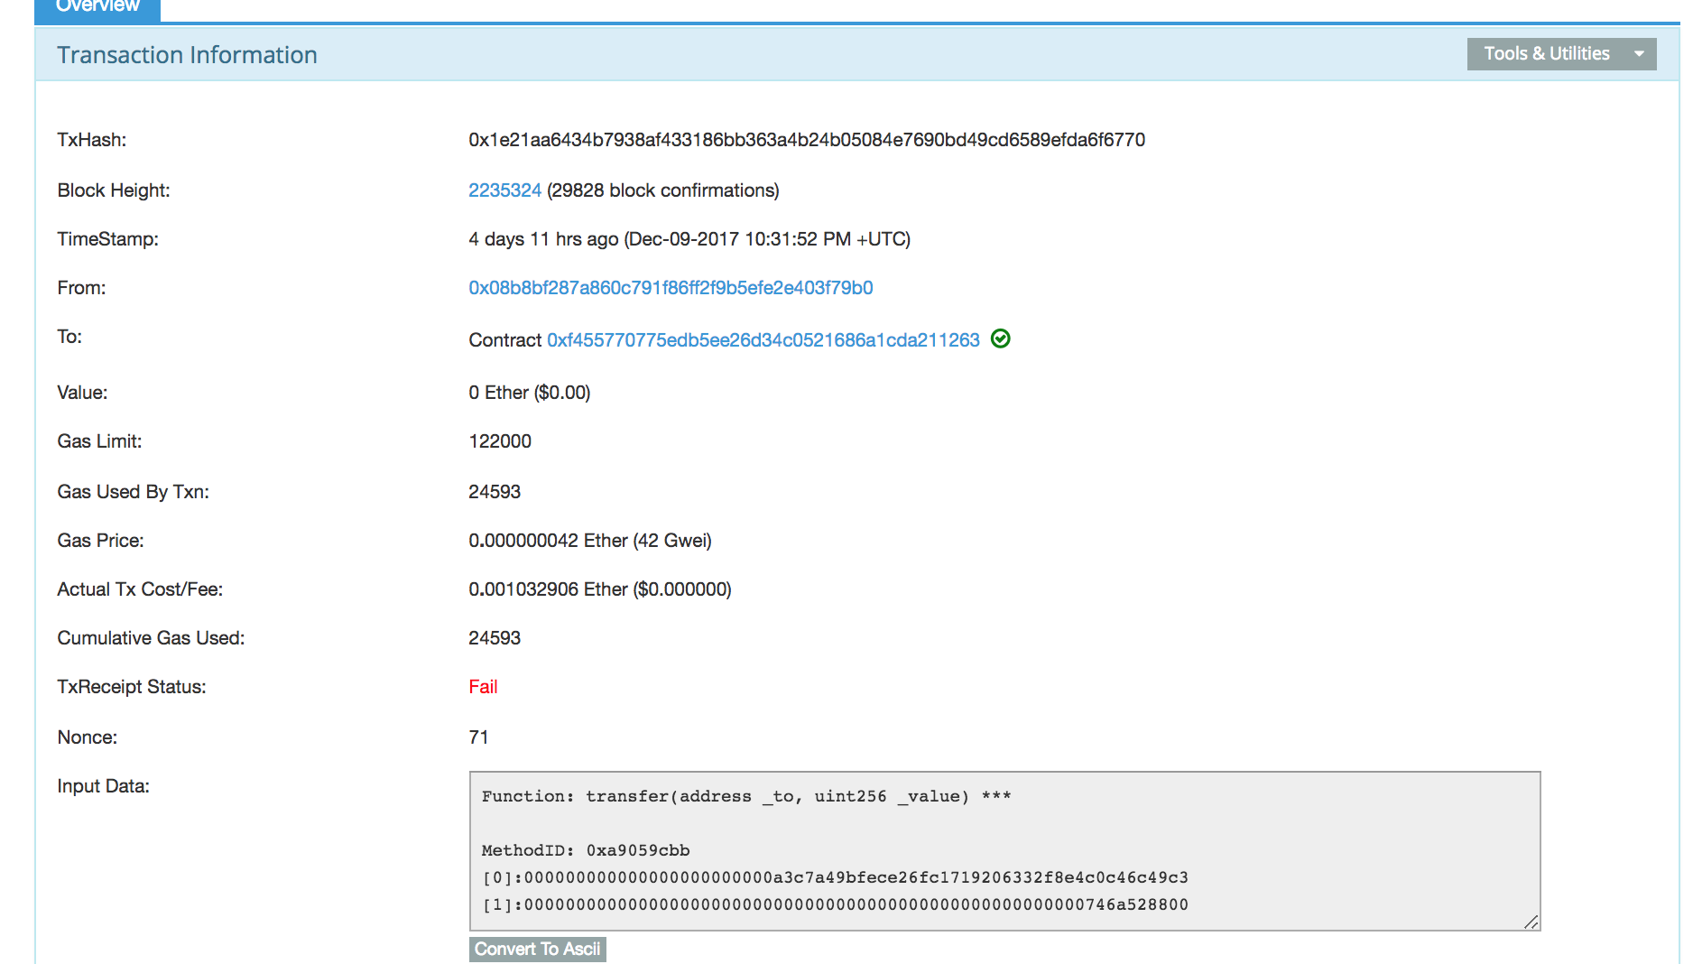Click the TxHash value 0x1e21aa64...
This screenshot has width=1693, height=964.
(807, 140)
